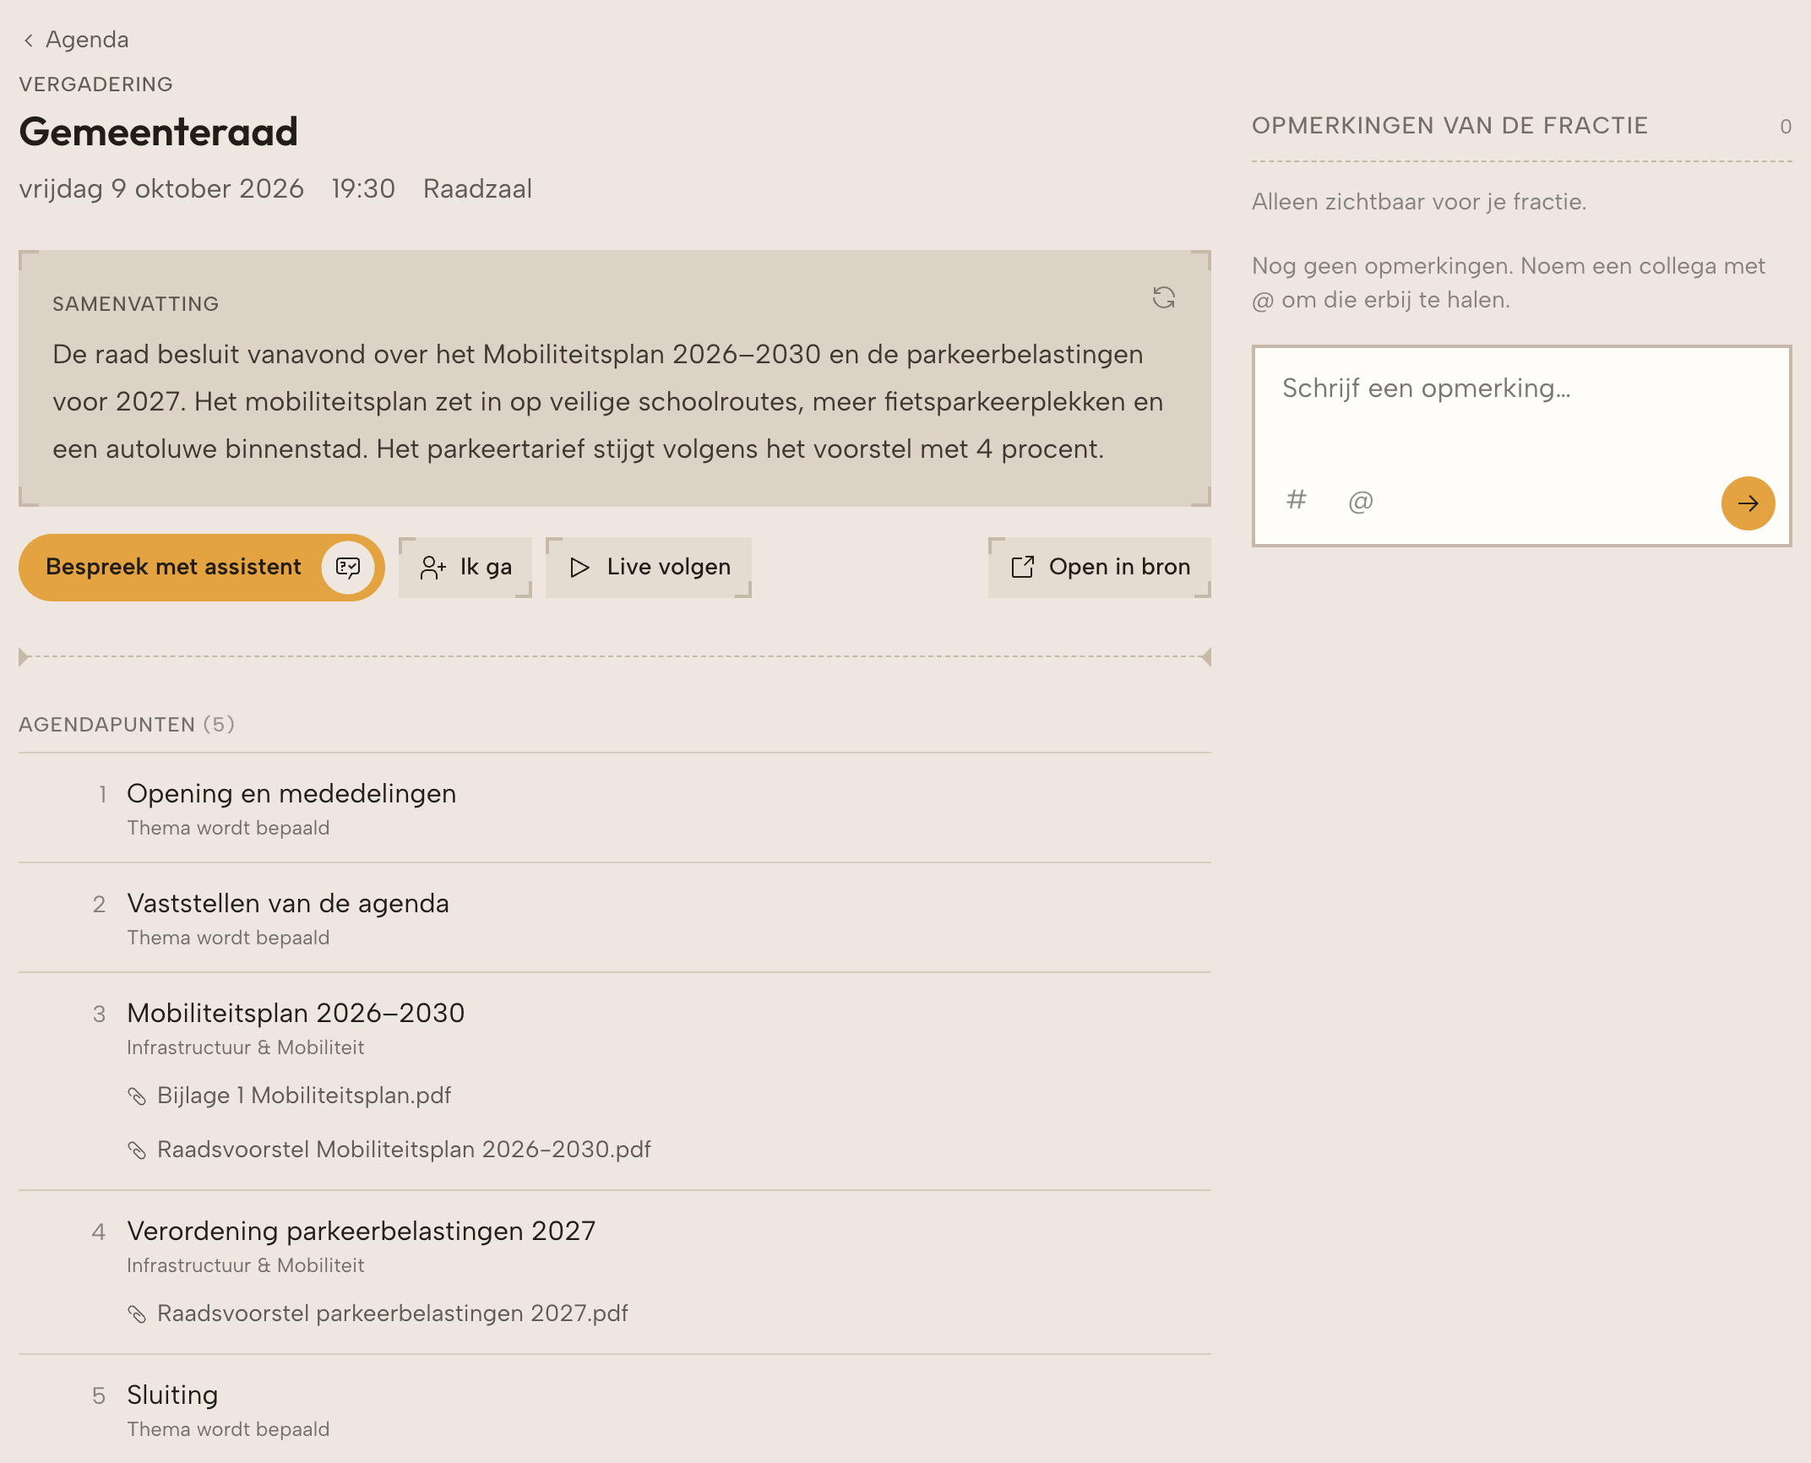Click the Agendapunten (5) heading

[127, 725]
